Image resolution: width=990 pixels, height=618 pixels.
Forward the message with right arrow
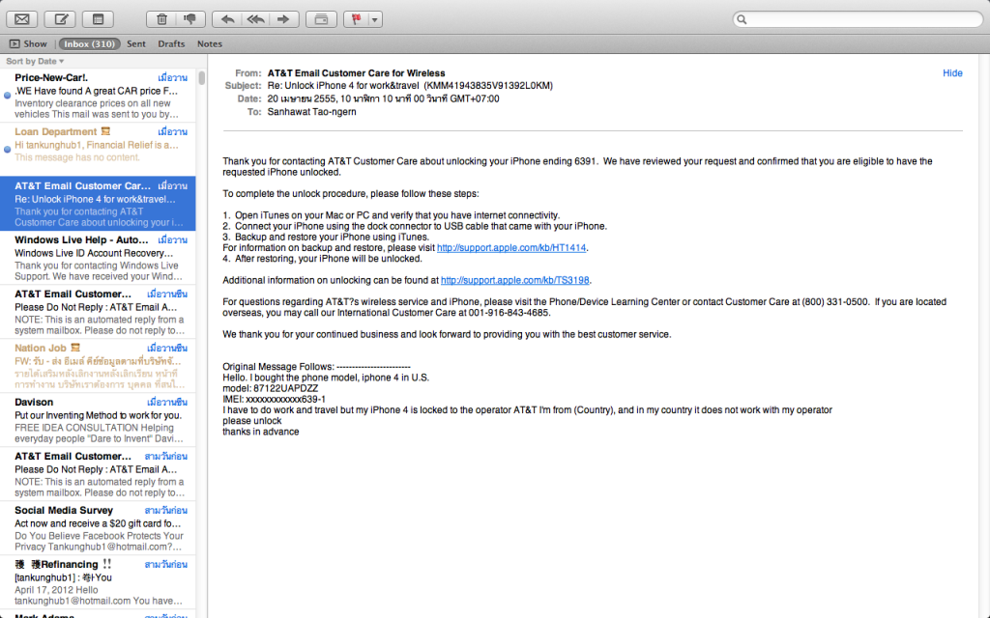pos(283,18)
